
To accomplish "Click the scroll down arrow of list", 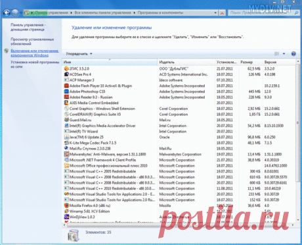I will point(297,220).
